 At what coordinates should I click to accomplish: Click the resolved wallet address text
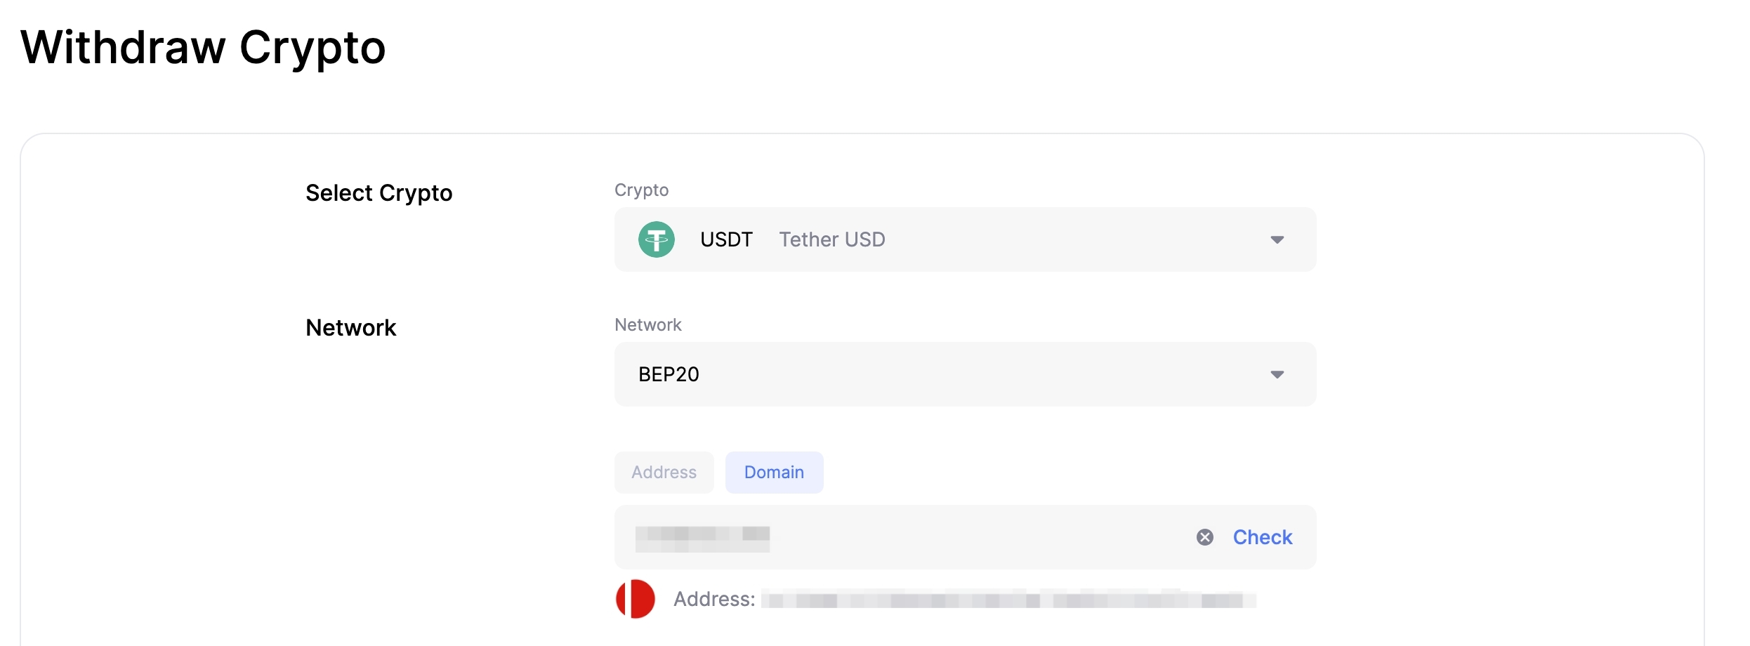click(1008, 600)
